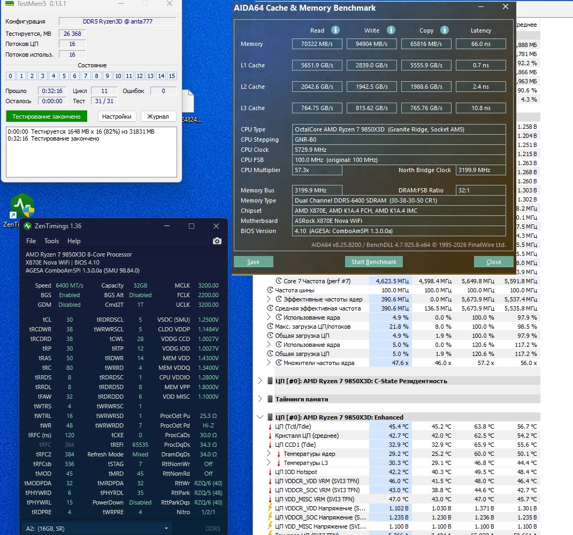Click the Конфигурация field DDR5 Ryzen3D @ anta777

(x=118, y=21)
